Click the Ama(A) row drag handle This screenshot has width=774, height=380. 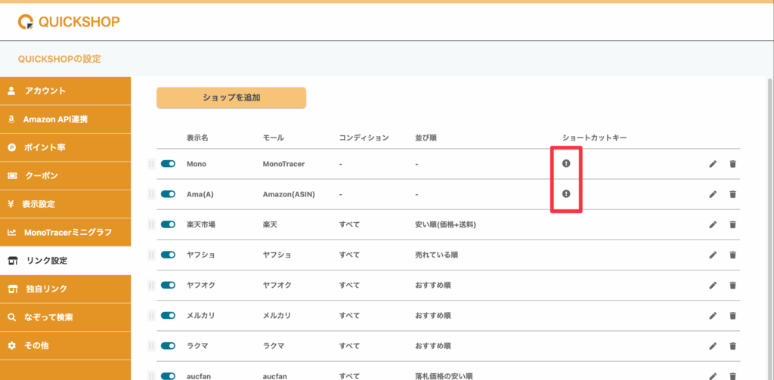pos(151,194)
